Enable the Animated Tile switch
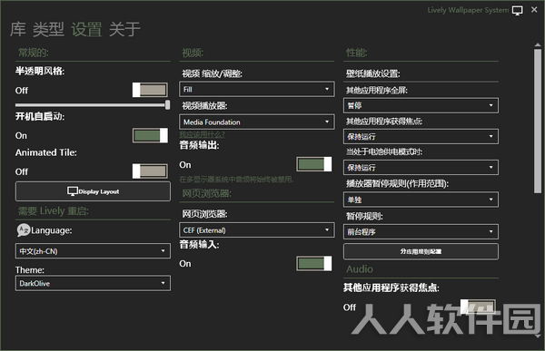Viewport: 545px width, 351px height. click(150, 171)
